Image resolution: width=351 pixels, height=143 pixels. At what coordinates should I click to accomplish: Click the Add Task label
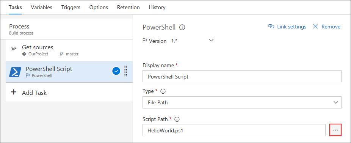tap(34, 93)
